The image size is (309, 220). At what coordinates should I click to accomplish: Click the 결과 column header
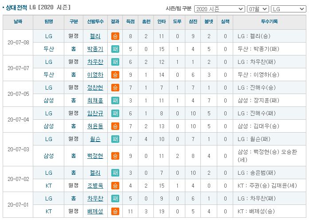115,21
